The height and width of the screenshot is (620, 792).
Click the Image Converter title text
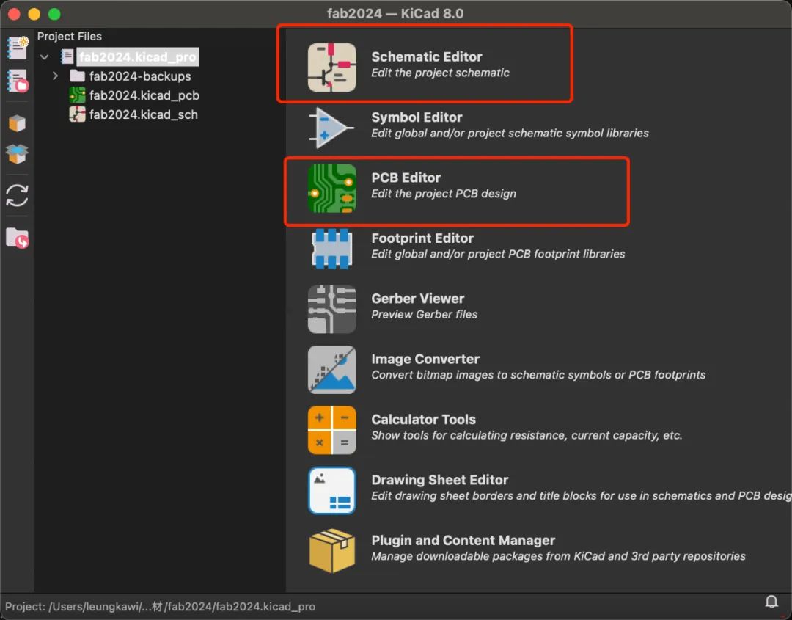tap(425, 359)
